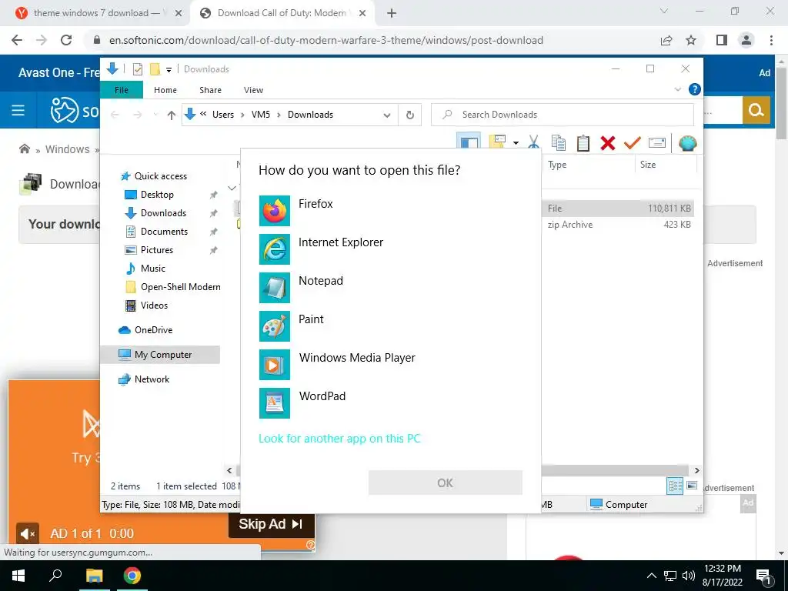Share this page from Chrome address bar
Screen dimensions: 788x591
666,40
